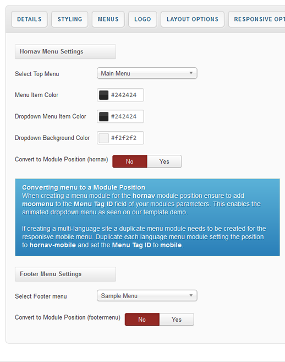
Task: Click the Footer Menu Settings header
Action: point(65,274)
